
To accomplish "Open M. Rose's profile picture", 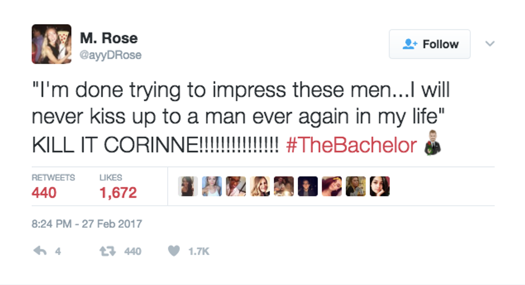I will click(x=51, y=44).
